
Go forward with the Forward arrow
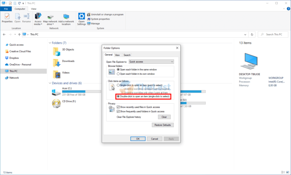(10, 35)
